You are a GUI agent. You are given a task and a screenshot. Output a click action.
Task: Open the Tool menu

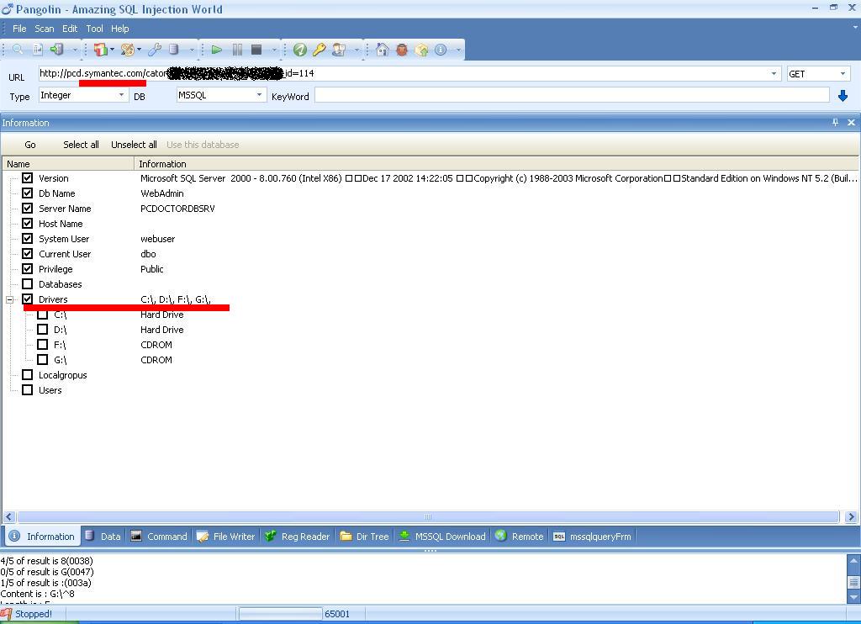[94, 29]
